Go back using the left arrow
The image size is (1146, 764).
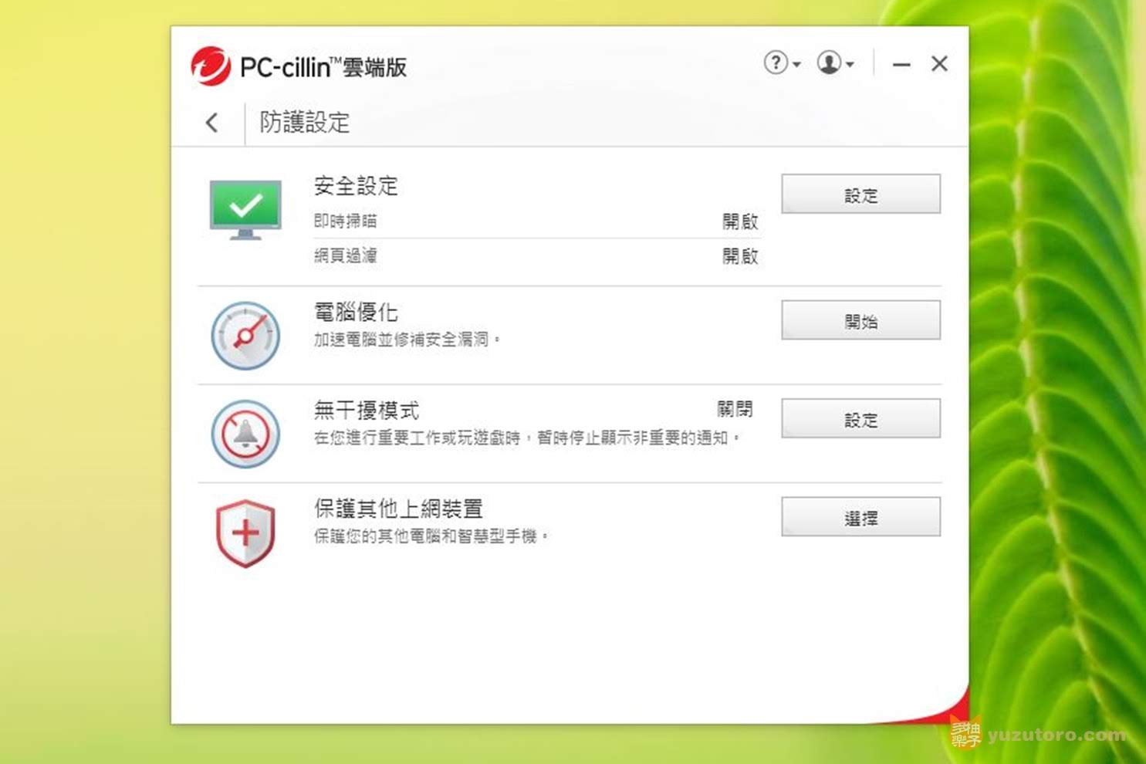point(212,122)
